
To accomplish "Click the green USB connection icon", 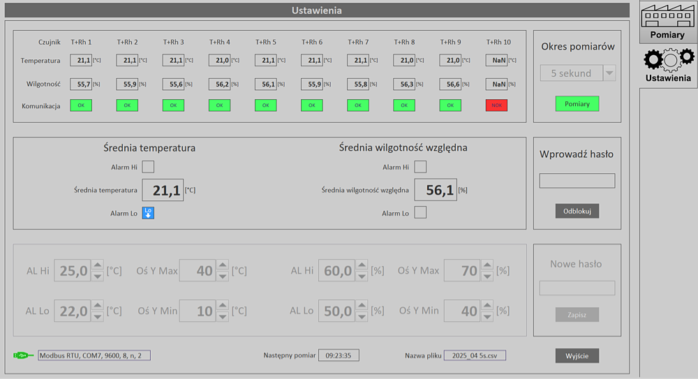I will click(x=23, y=355).
